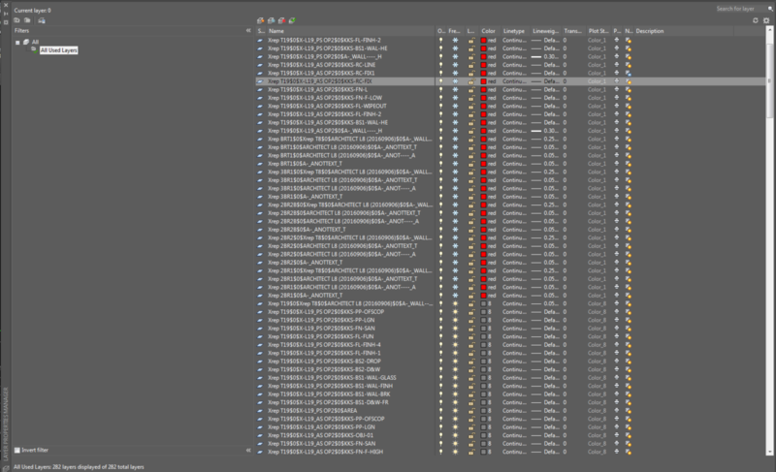Select the All Used Layers filter

[58, 50]
